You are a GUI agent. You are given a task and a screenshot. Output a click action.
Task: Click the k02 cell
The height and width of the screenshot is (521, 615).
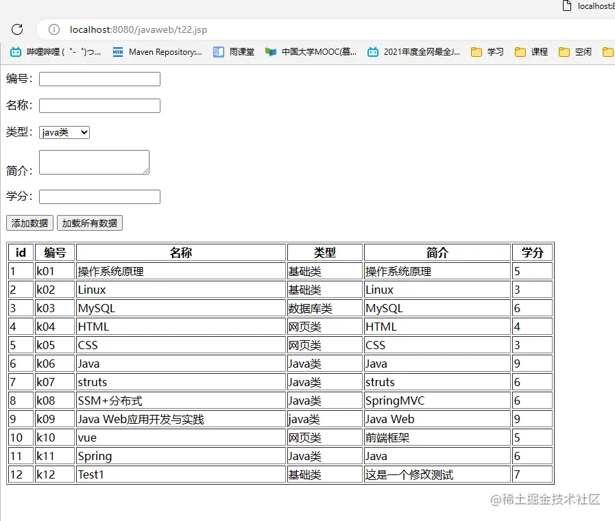(55, 290)
